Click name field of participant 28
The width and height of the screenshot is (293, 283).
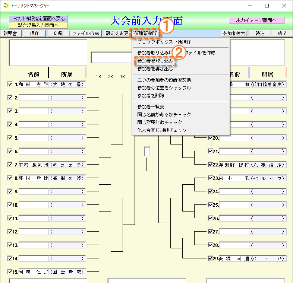[234, 245]
